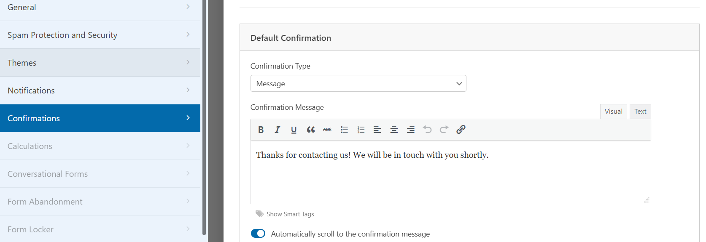Open Spam Protection and Security settings
The width and height of the screenshot is (706, 242).
point(100,35)
